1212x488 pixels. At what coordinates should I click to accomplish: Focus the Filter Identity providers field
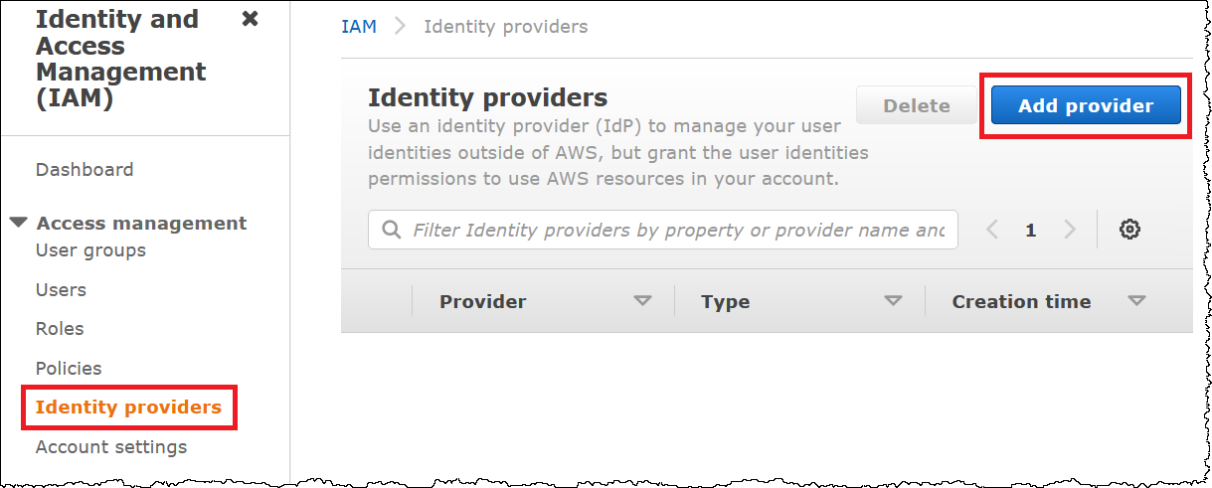click(x=678, y=230)
